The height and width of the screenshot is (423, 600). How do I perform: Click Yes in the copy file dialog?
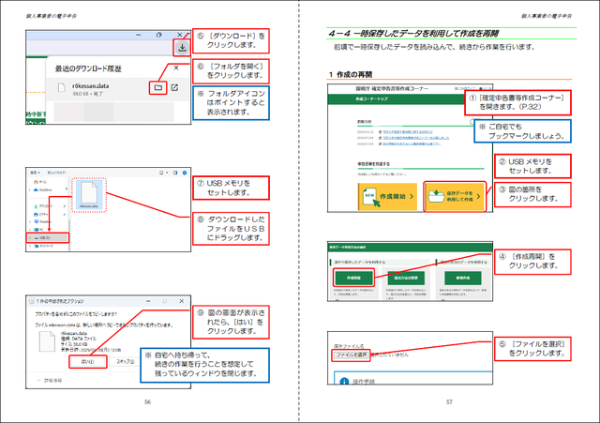coord(88,362)
